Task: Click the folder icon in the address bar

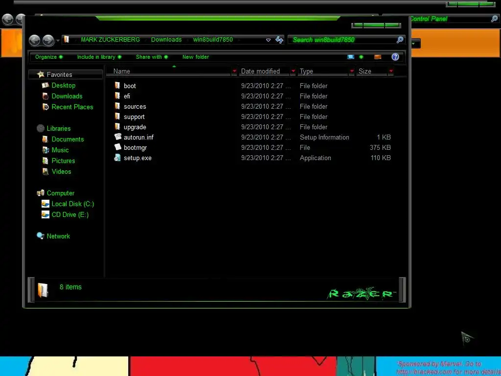Action: tap(67, 39)
